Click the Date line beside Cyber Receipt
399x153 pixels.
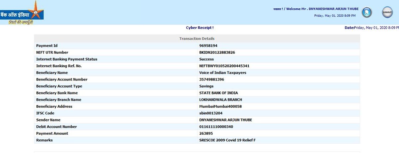coord(372,28)
